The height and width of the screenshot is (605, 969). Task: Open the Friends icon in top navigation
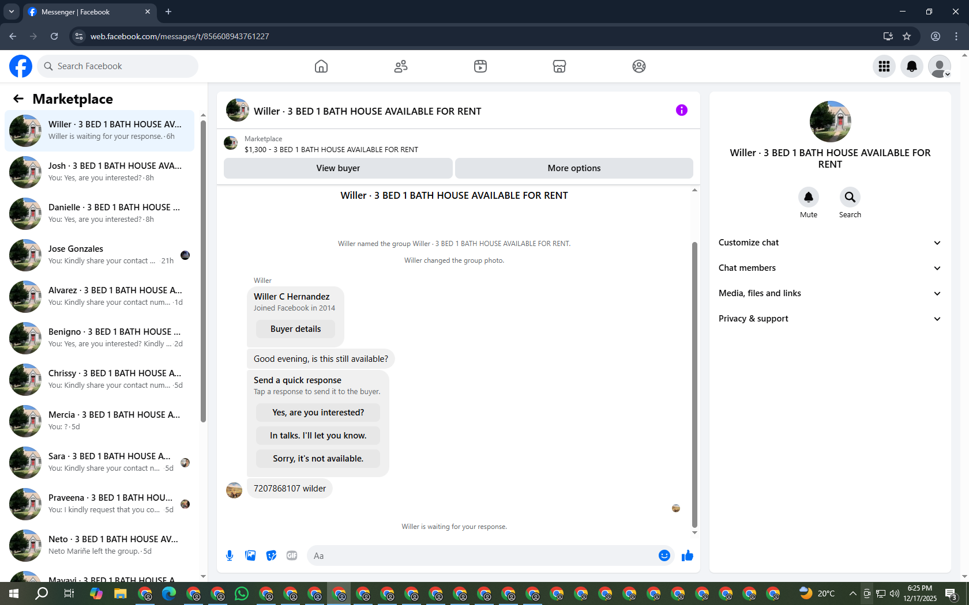[401, 66]
